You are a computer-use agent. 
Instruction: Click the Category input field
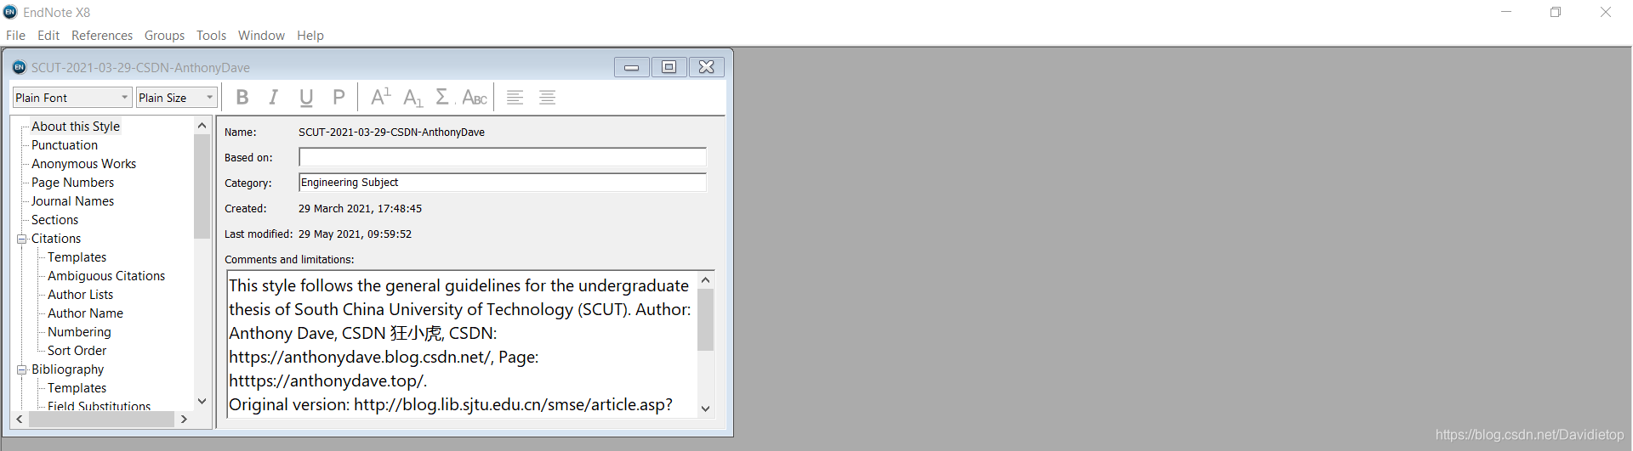[x=503, y=183]
